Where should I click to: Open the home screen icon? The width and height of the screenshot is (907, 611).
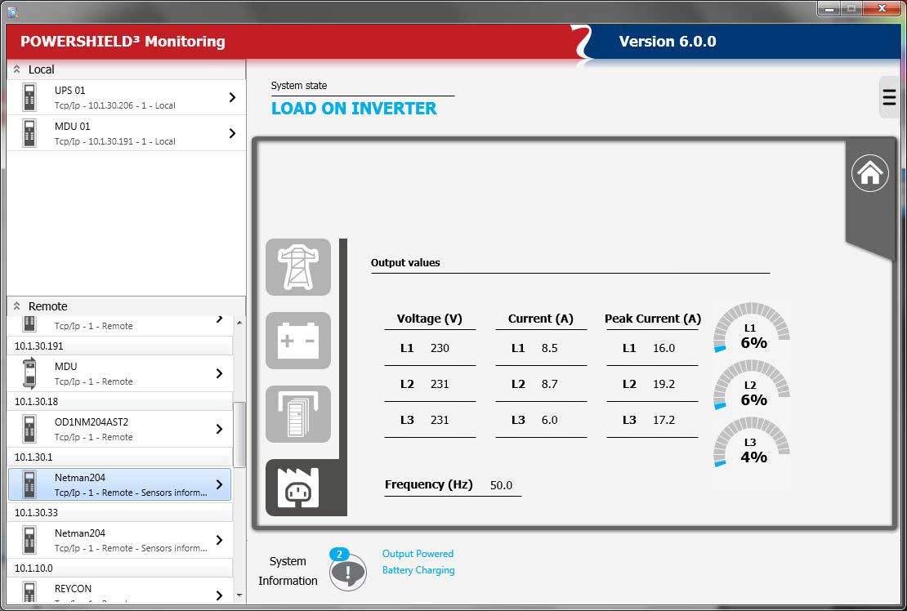(x=869, y=173)
